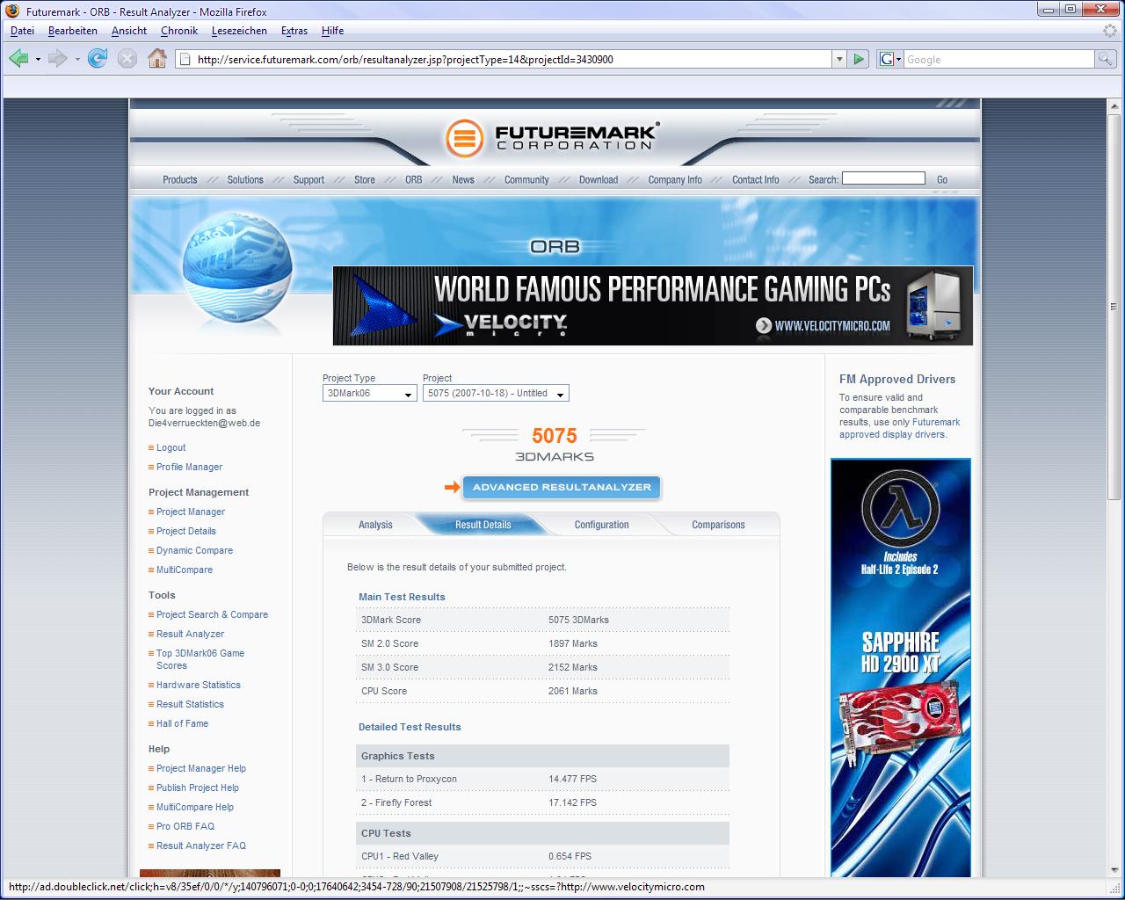Open the Contact Info nav item

click(756, 179)
